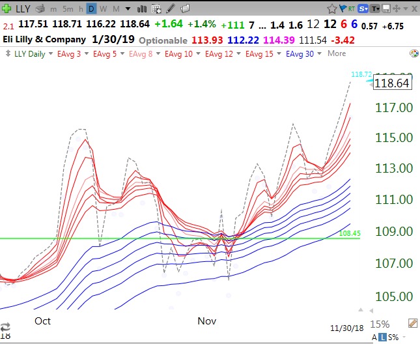
Task: Select the Daily 'D' timeframe
Action: point(91,9)
